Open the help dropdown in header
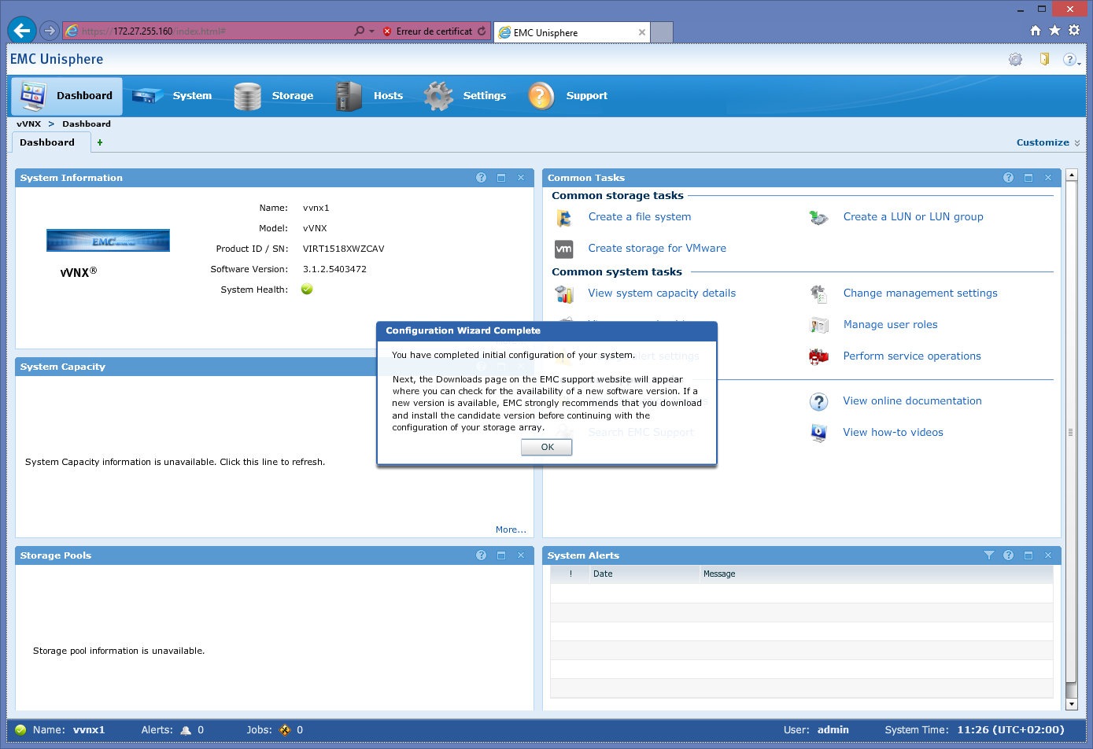Viewport: 1093px width, 749px height. (x=1071, y=60)
